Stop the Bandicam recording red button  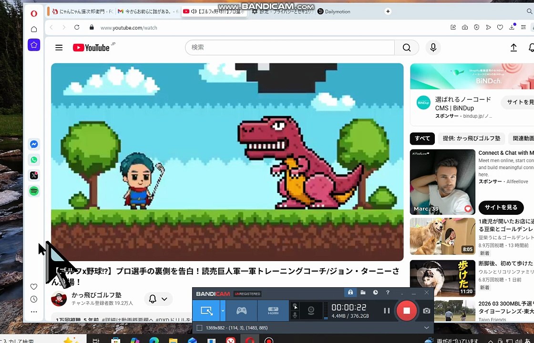point(407,310)
